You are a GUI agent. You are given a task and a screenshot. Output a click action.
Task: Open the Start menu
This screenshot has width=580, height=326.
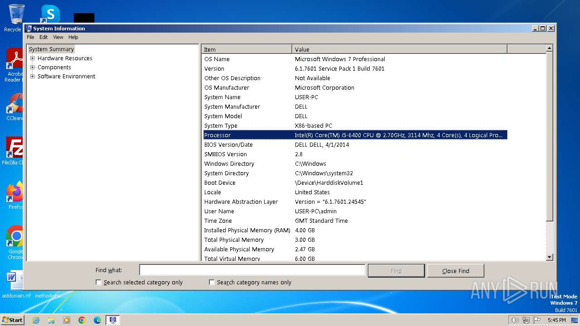click(13, 320)
